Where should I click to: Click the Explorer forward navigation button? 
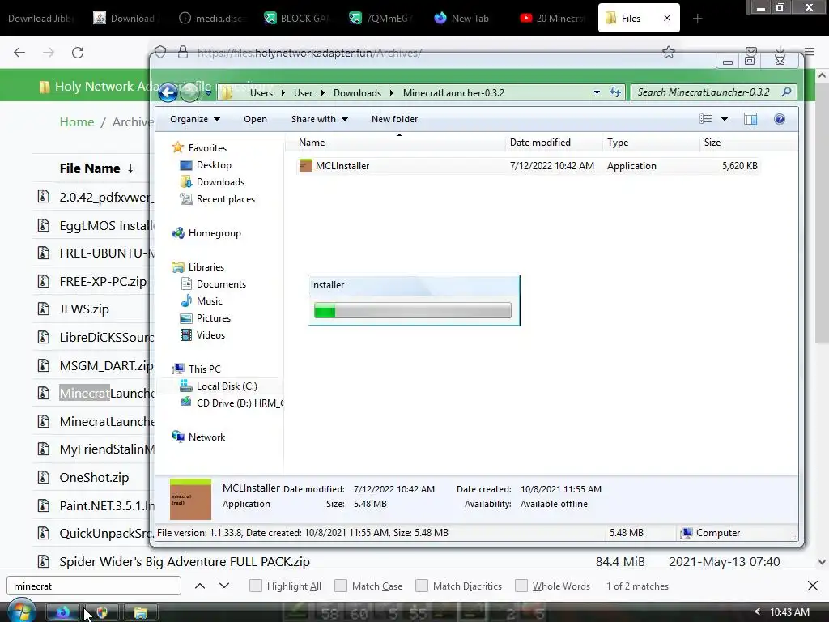[189, 92]
